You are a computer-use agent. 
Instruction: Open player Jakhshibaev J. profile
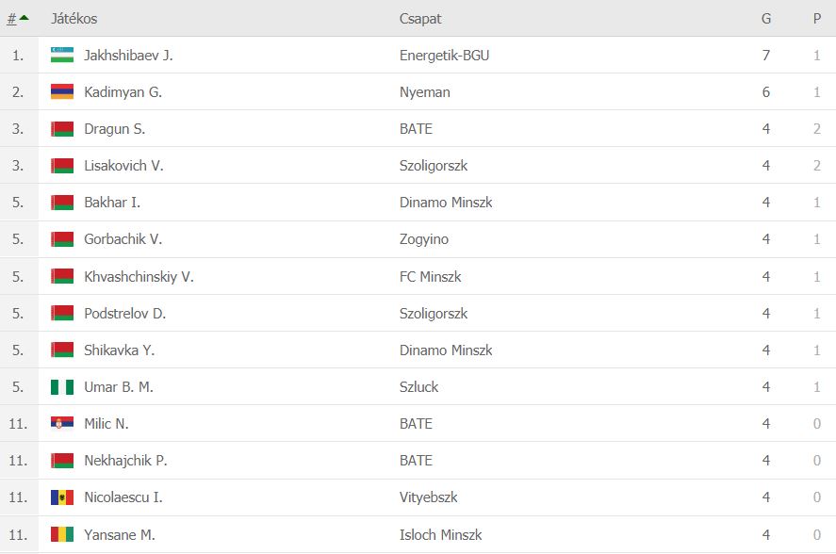[x=128, y=56]
